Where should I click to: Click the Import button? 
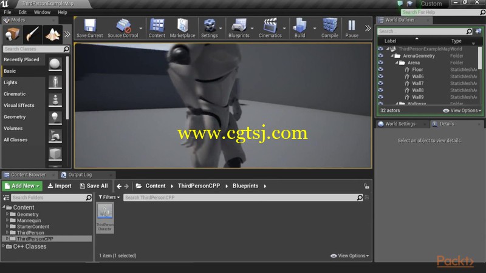(59, 186)
